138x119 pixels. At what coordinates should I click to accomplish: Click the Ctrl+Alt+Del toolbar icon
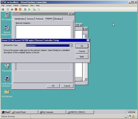click(x=3, y=9)
